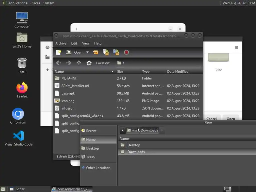
Task: Go to archive home location
Action: 89,63
